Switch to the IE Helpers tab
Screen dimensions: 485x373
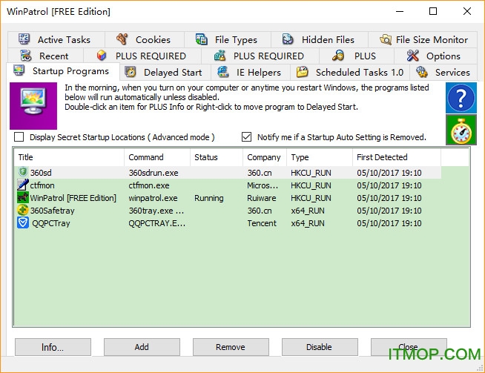251,72
